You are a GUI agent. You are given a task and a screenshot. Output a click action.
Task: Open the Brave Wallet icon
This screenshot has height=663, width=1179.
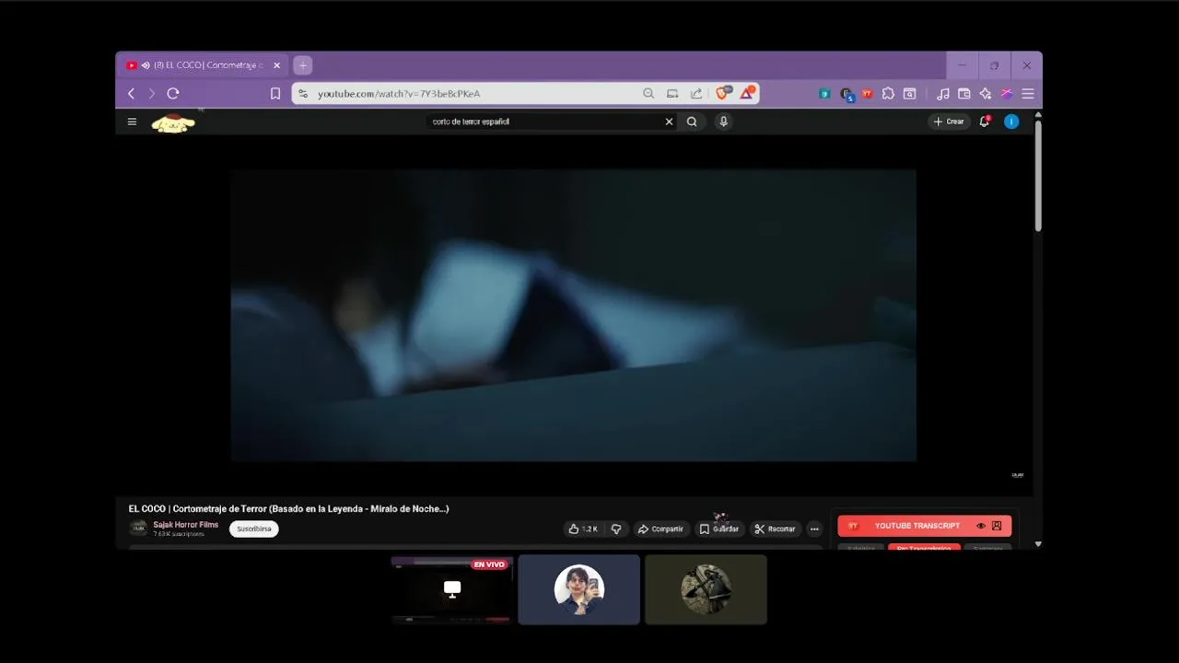point(964,93)
